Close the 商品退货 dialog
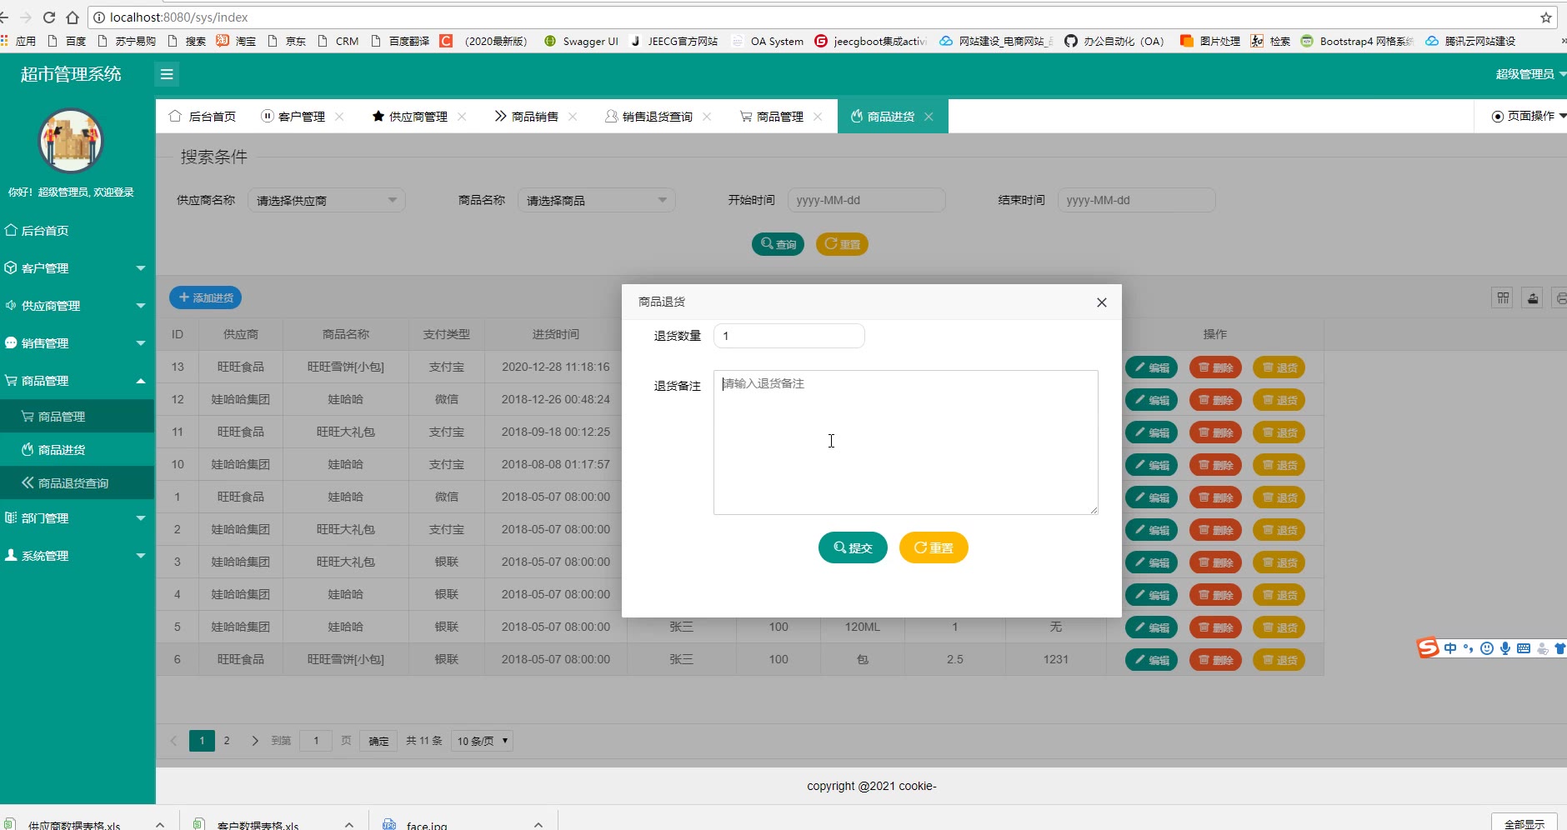The height and width of the screenshot is (830, 1567). [x=1101, y=302]
